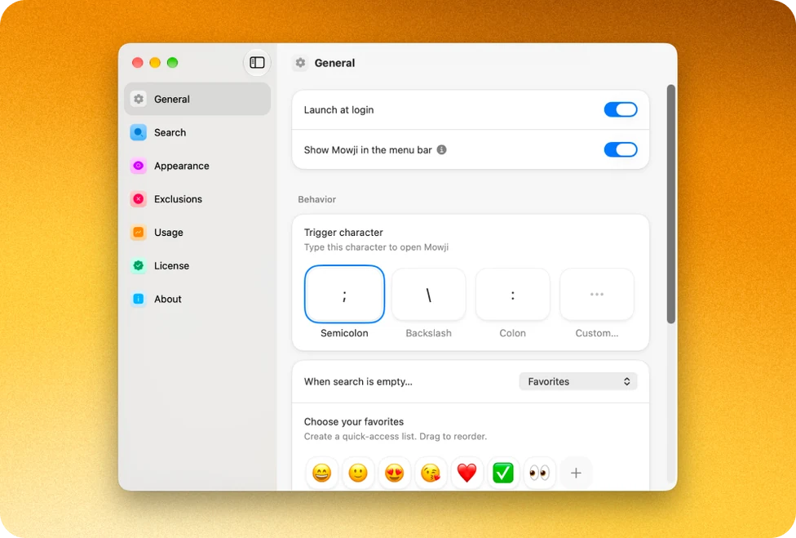Click the 'Choose your favorites' heading
This screenshot has width=796, height=538.
point(354,421)
